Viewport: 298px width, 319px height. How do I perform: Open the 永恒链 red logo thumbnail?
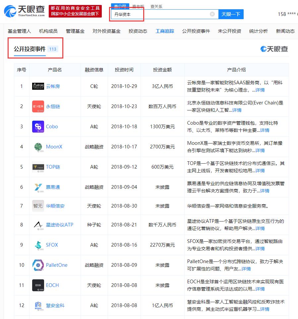coord(38,106)
